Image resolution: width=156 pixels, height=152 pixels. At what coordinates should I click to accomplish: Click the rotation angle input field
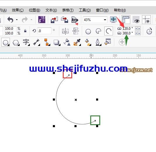44,31
